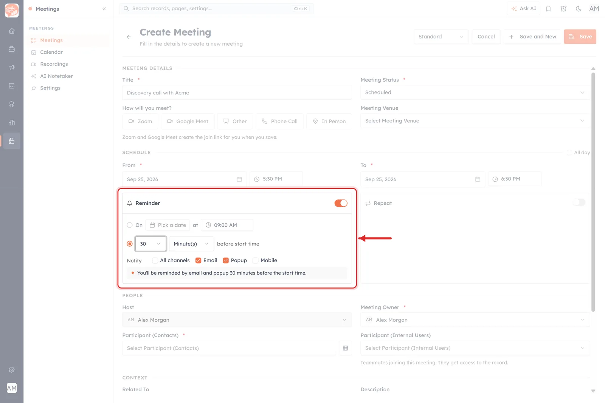Open the calendar meetings icon in left rail
The height and width of the screenshot is (403, 605).
pos(12,141)
